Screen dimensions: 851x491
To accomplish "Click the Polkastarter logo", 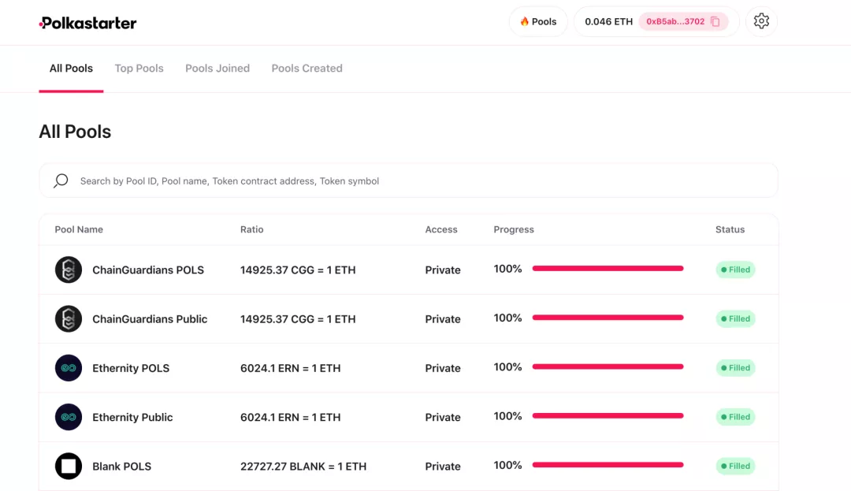I will coord(88,23).
